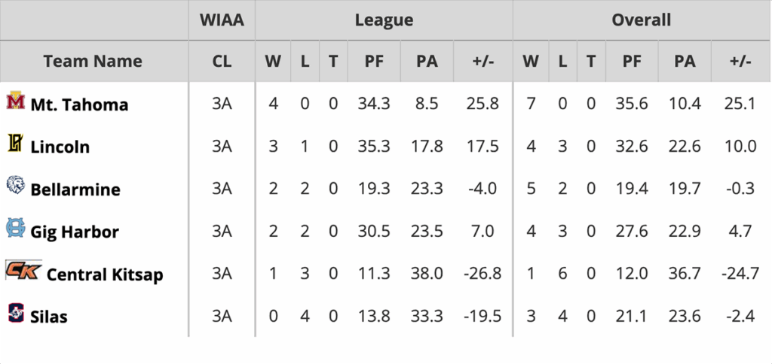The height and width of the screenshot is (364, 772).
Task: Open the Mt. Tahoma team page
Action: (x=79, y=105)
